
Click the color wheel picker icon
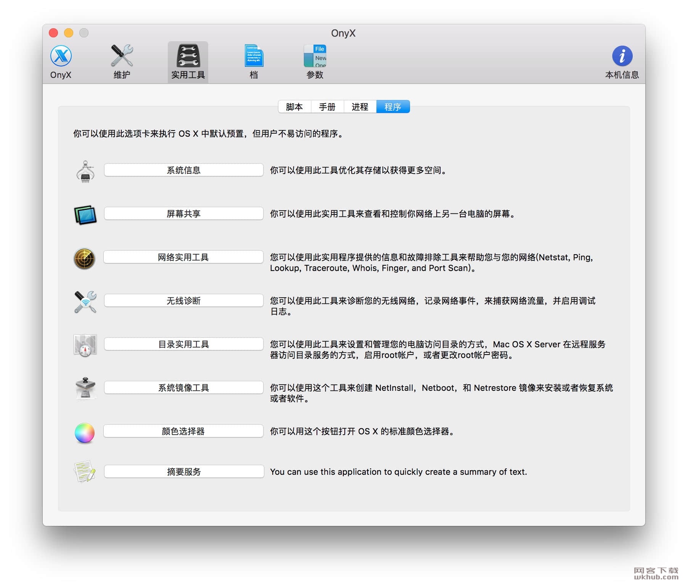(85, 433)
